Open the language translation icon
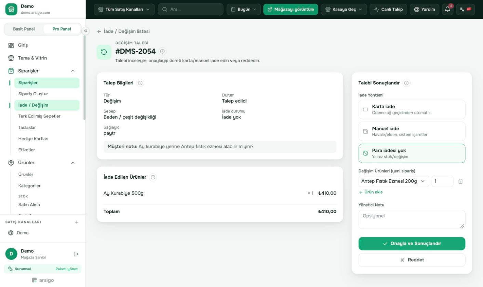483x287 pixels. pos(465,9)
